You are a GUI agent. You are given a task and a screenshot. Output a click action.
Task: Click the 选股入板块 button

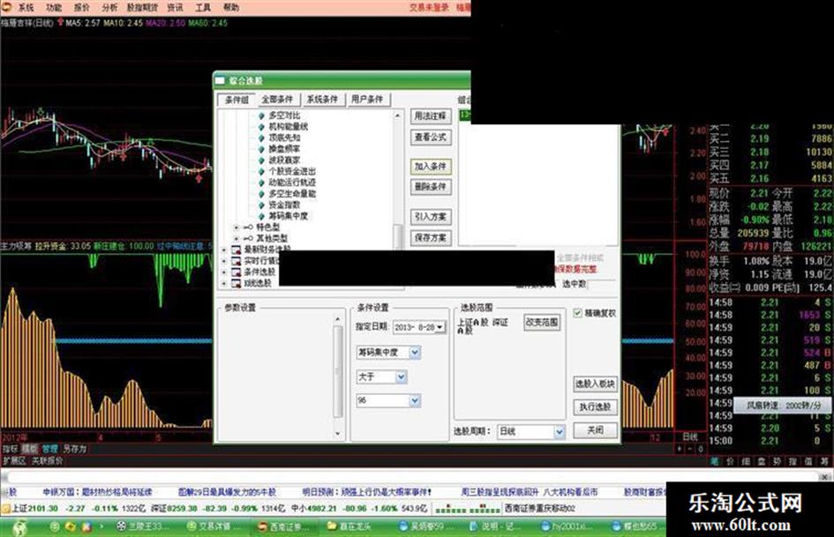coord(595,384)
